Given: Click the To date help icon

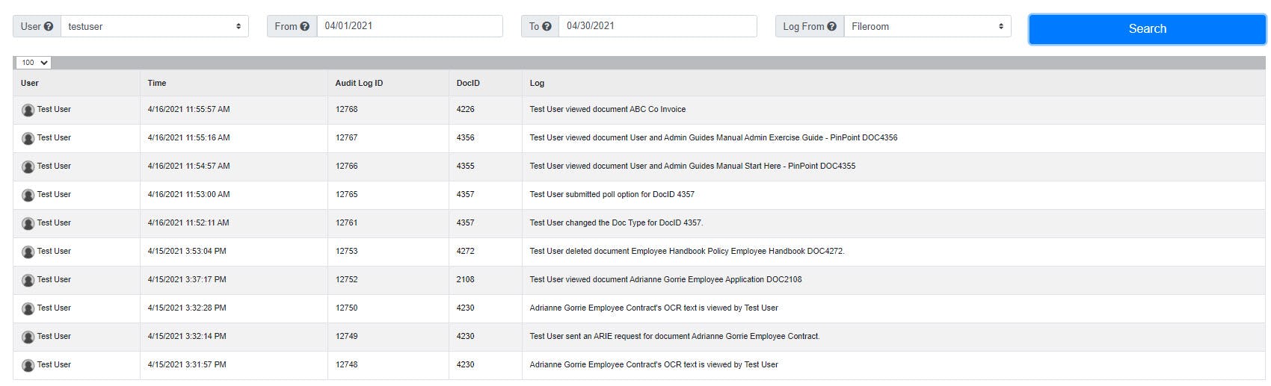Looking at the screenshot, I should [547, 26].
